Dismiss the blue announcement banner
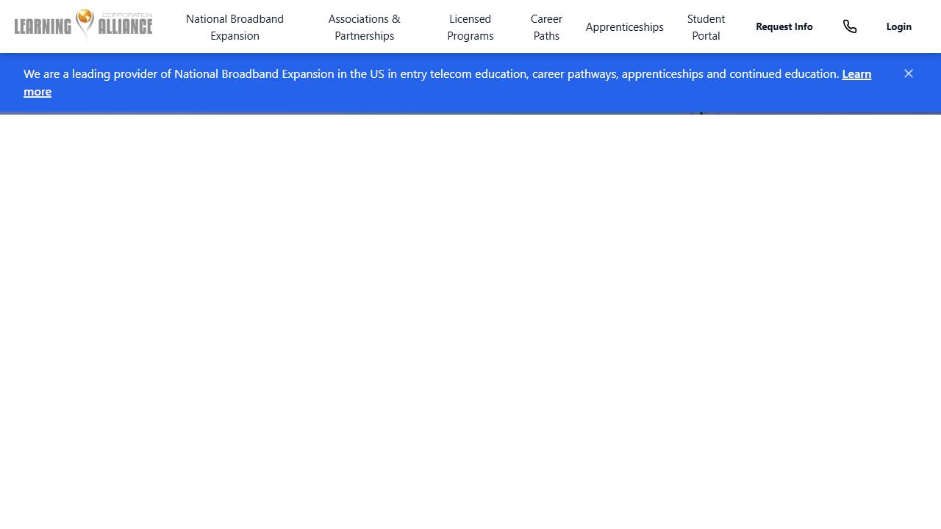 pyautogui.click(x=909, y=73)
